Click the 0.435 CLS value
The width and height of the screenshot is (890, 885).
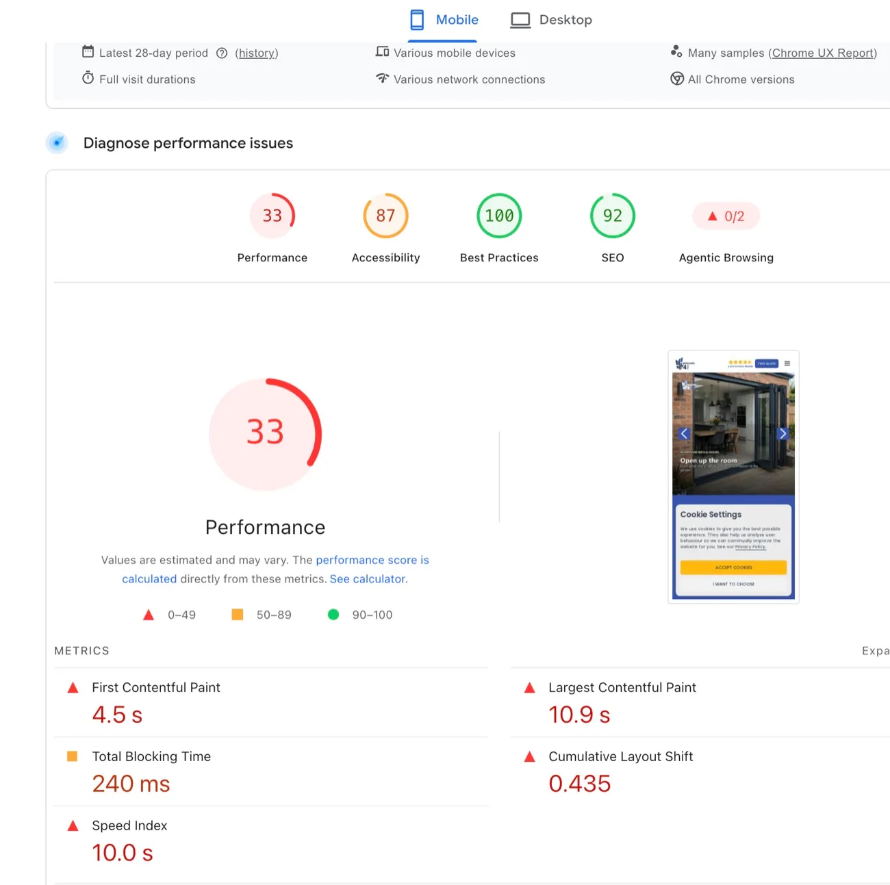pyautogui.click(x=579, y=784)
